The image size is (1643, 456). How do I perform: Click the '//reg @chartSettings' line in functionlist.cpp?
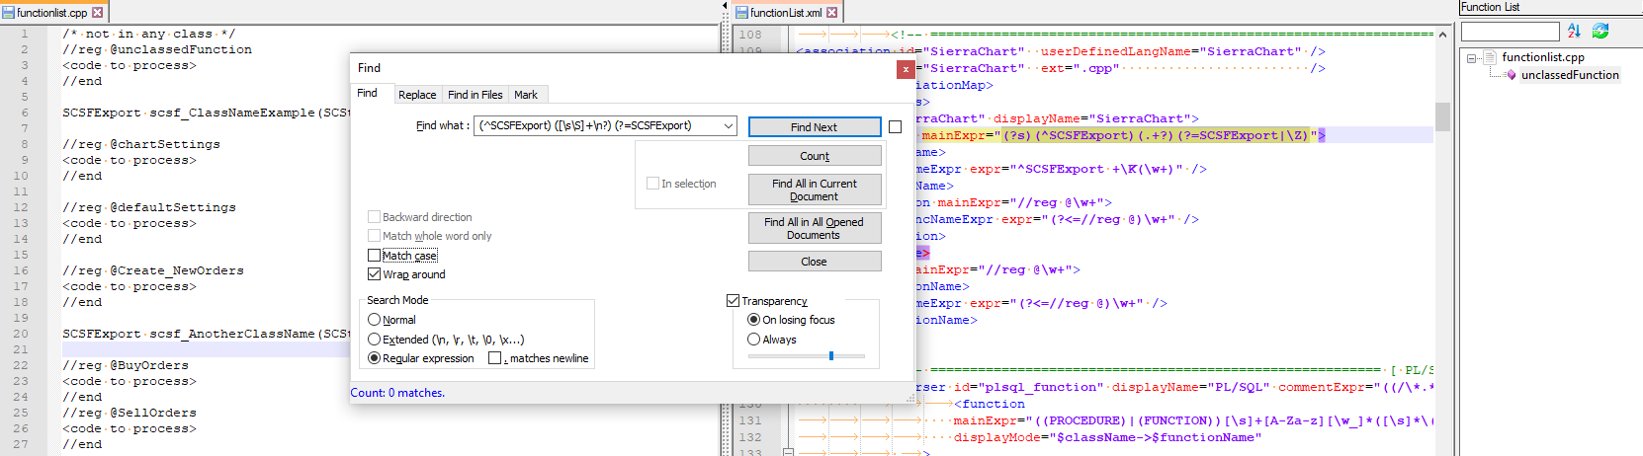141,144
